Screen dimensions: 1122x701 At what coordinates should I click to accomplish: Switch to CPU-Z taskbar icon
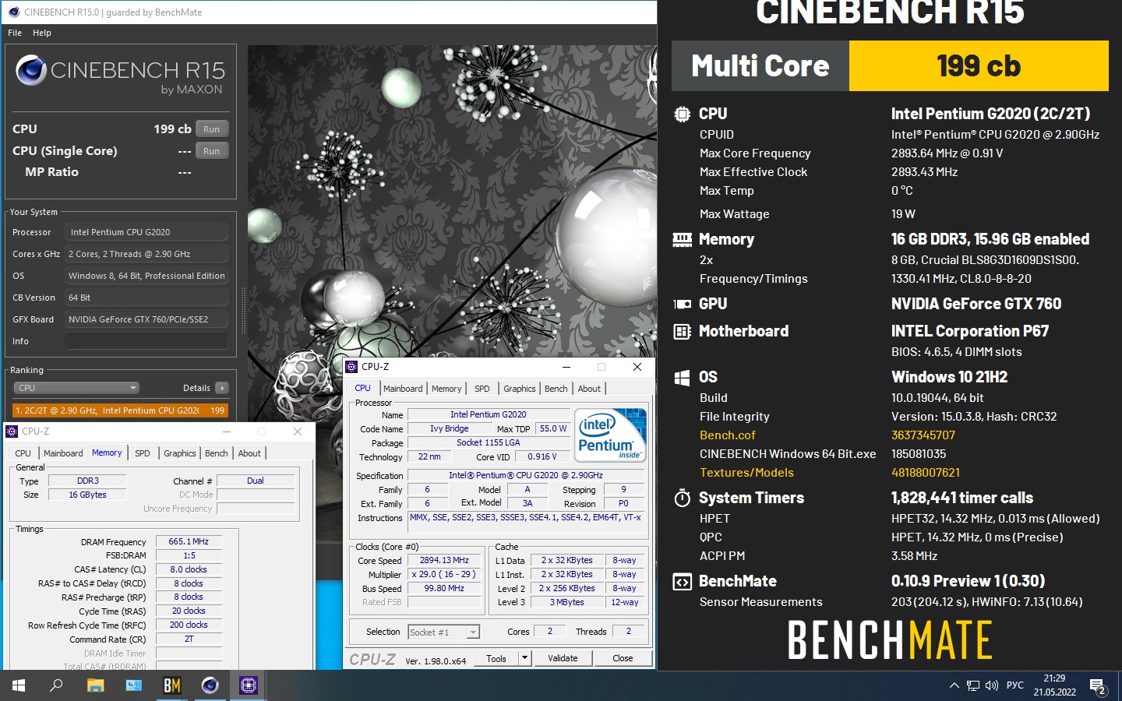point(248,685)
